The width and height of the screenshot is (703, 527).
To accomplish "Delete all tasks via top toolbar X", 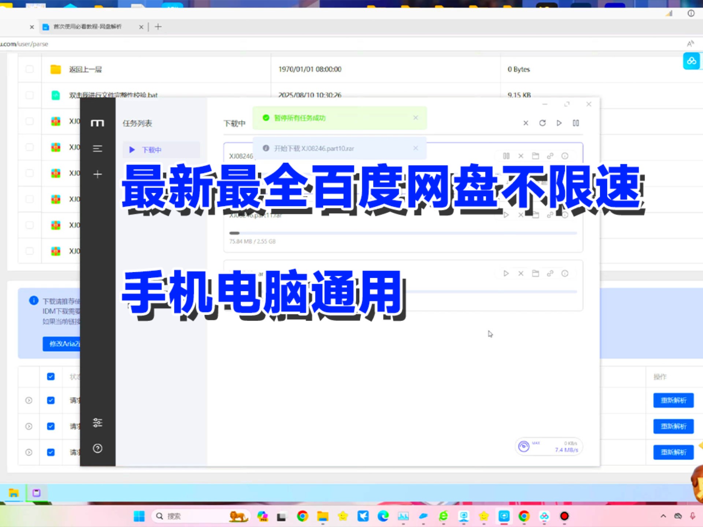I will [526, 123].
